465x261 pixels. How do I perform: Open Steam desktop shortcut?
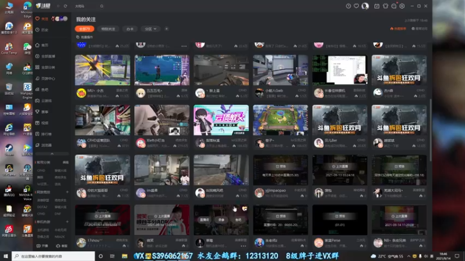tap(9, 150)
